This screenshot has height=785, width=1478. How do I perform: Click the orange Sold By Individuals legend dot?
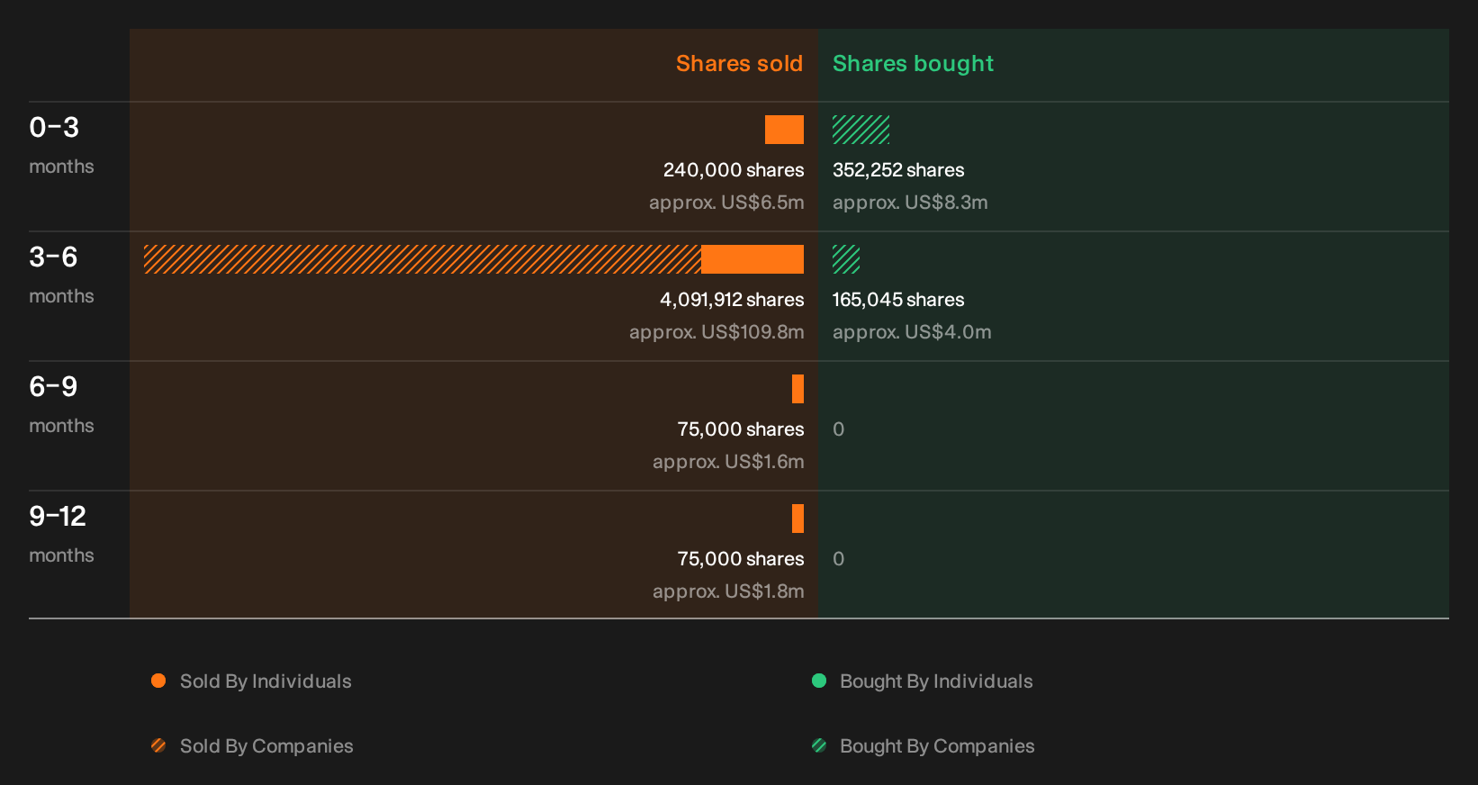tap(158, 681)
